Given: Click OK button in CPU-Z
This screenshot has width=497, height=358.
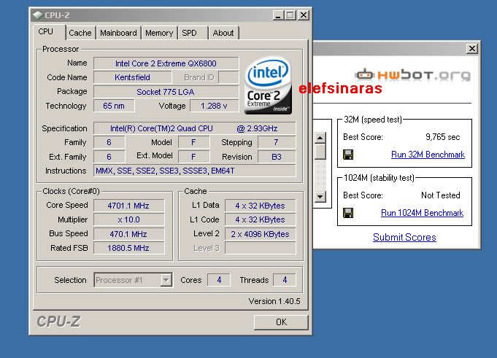Looking at the screenshot, I should [281, 322].
